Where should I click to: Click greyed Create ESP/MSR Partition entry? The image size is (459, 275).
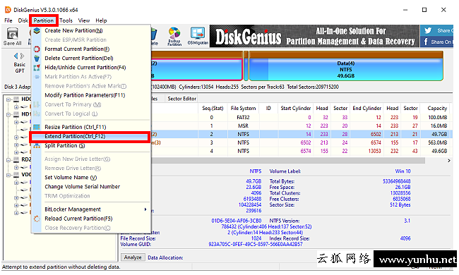[x=91, y=39]
